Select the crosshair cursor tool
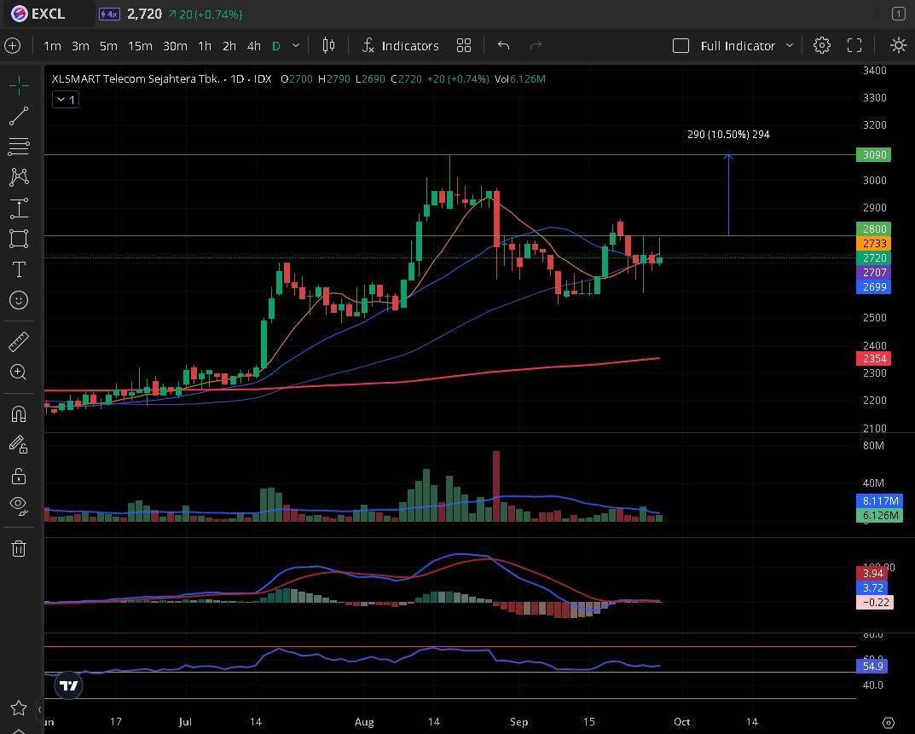This screenshot has width=915, height=734. pos(19,85)
